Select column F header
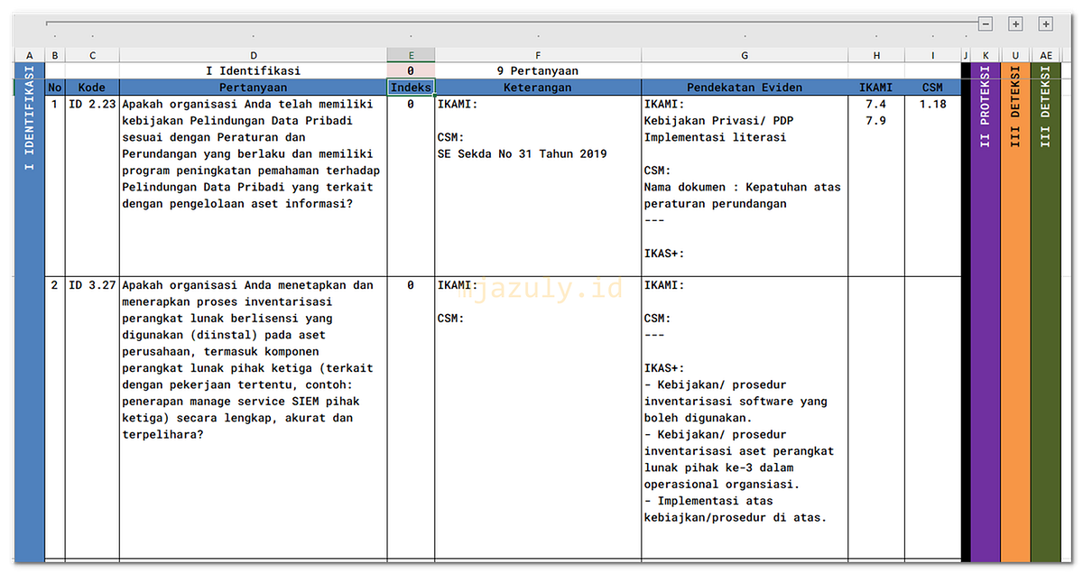This screenshot has width=1083, height=574. point(538,56)
